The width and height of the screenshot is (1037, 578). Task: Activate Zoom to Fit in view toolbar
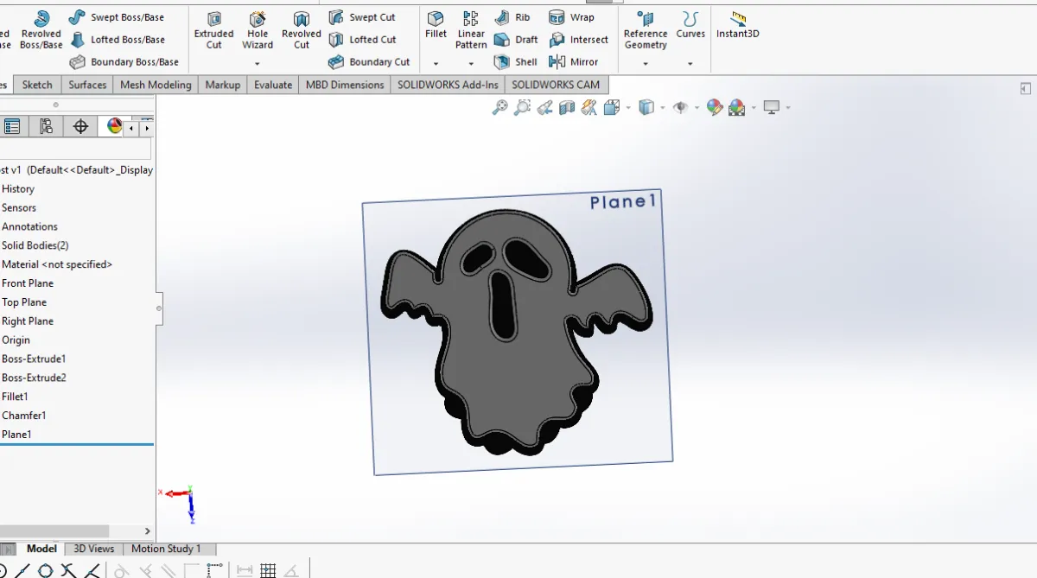click(x=499, y=108)
